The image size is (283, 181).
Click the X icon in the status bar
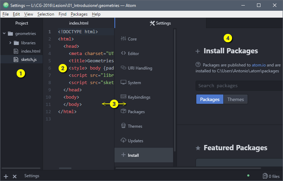pos(15,176)
